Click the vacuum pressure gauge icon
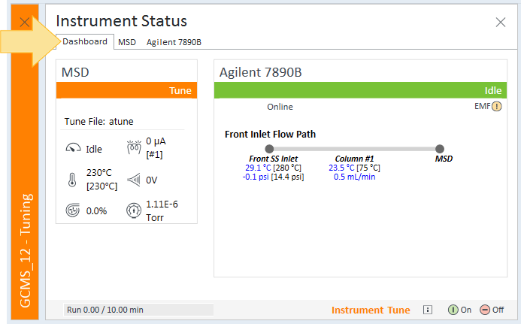Image resolution: width=521 pixels, height=324 pixels. (134, 210)
